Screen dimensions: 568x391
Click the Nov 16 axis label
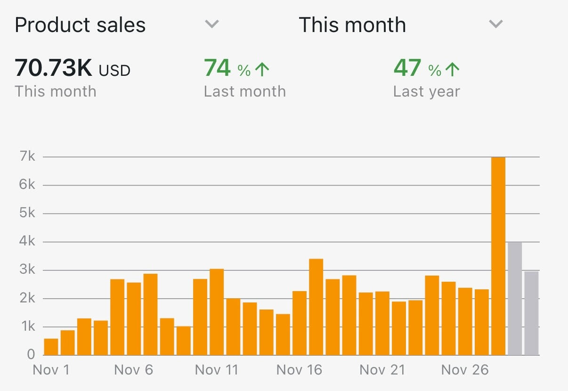click(299, 370)
